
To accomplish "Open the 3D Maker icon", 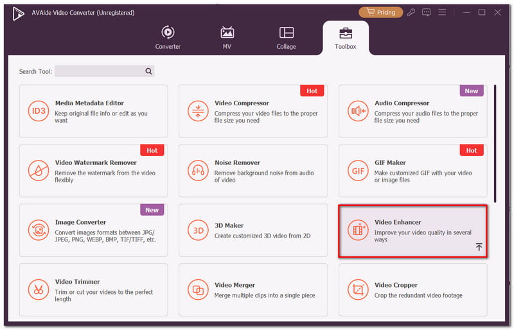I will [198, 230].
